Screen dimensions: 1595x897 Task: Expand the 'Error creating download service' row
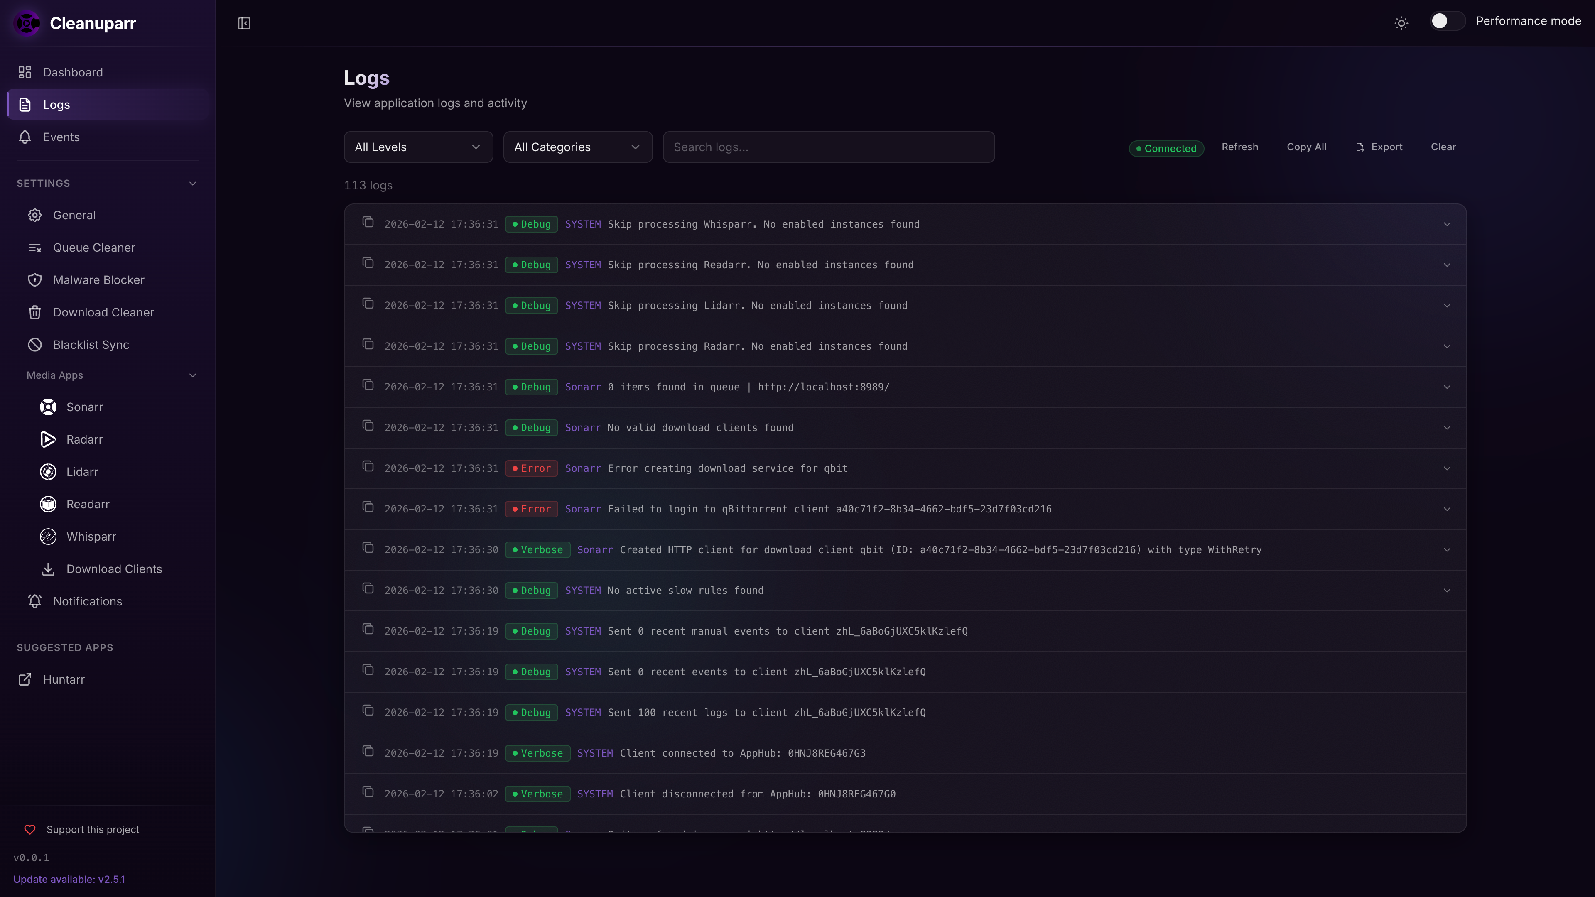1447,468
